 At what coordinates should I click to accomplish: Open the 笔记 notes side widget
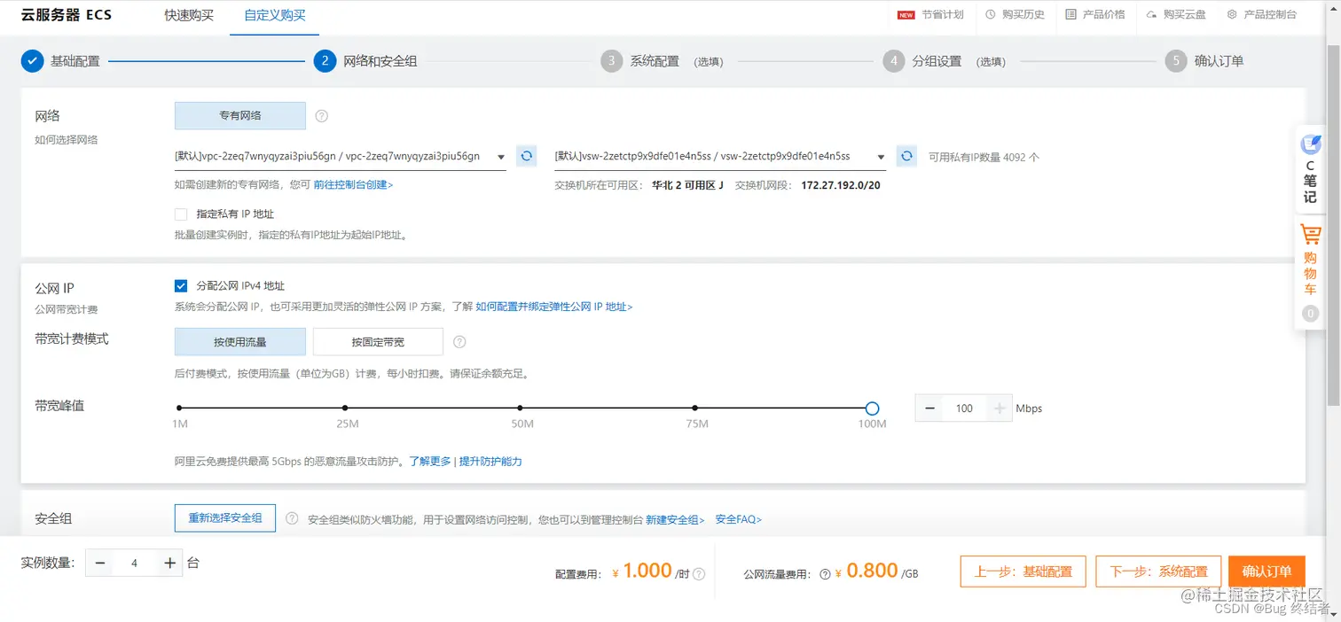[x=1310, y=168]
